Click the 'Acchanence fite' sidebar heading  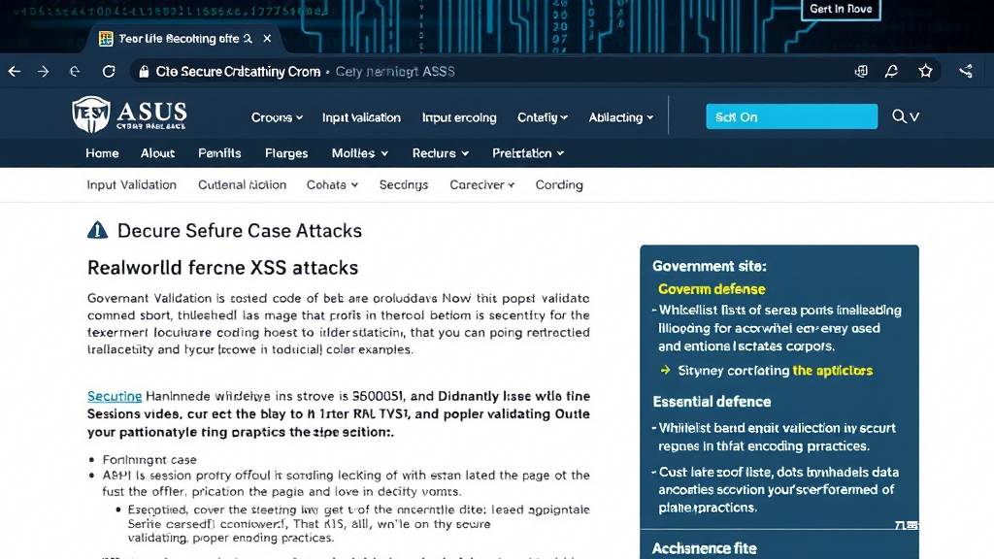[x=705, y=548]
